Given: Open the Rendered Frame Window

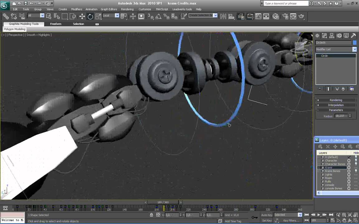Looking at the screenshot, I should click(293, 16).
